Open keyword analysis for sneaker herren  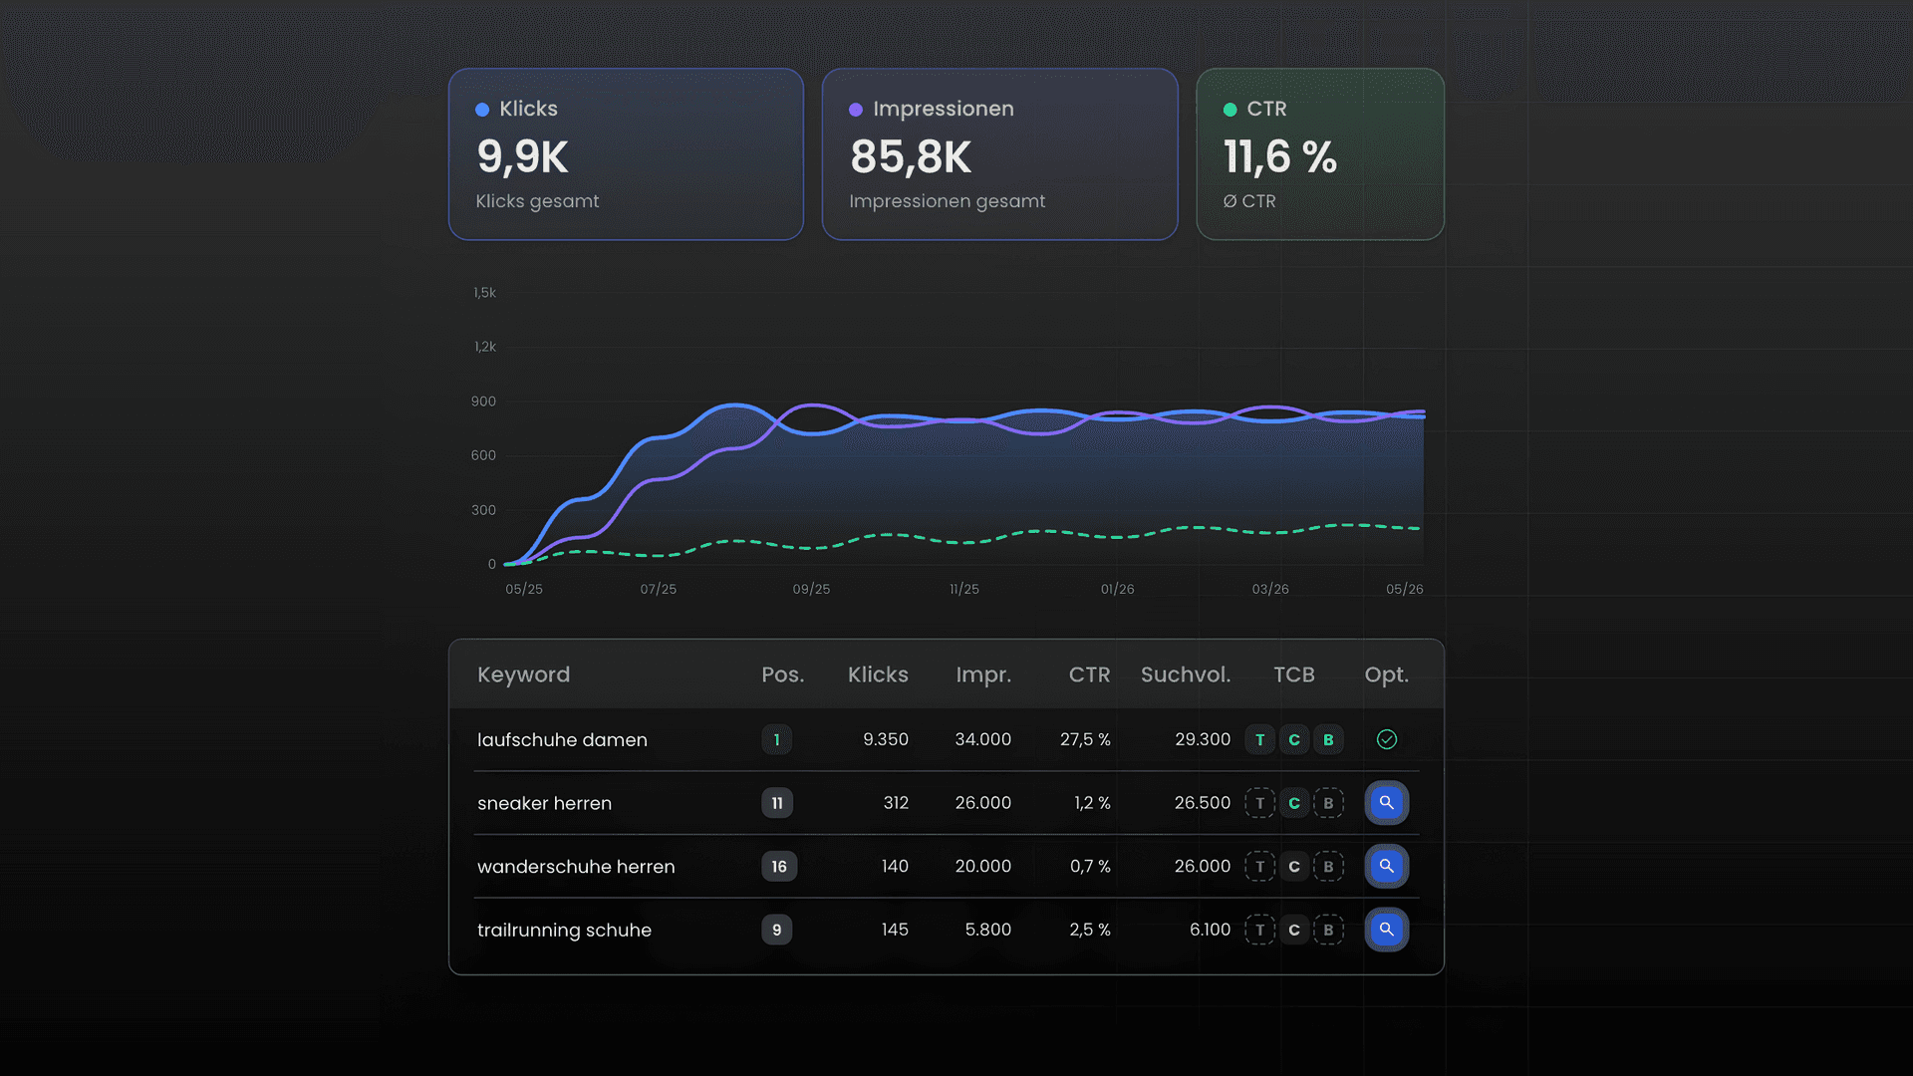coord(1386,803)
